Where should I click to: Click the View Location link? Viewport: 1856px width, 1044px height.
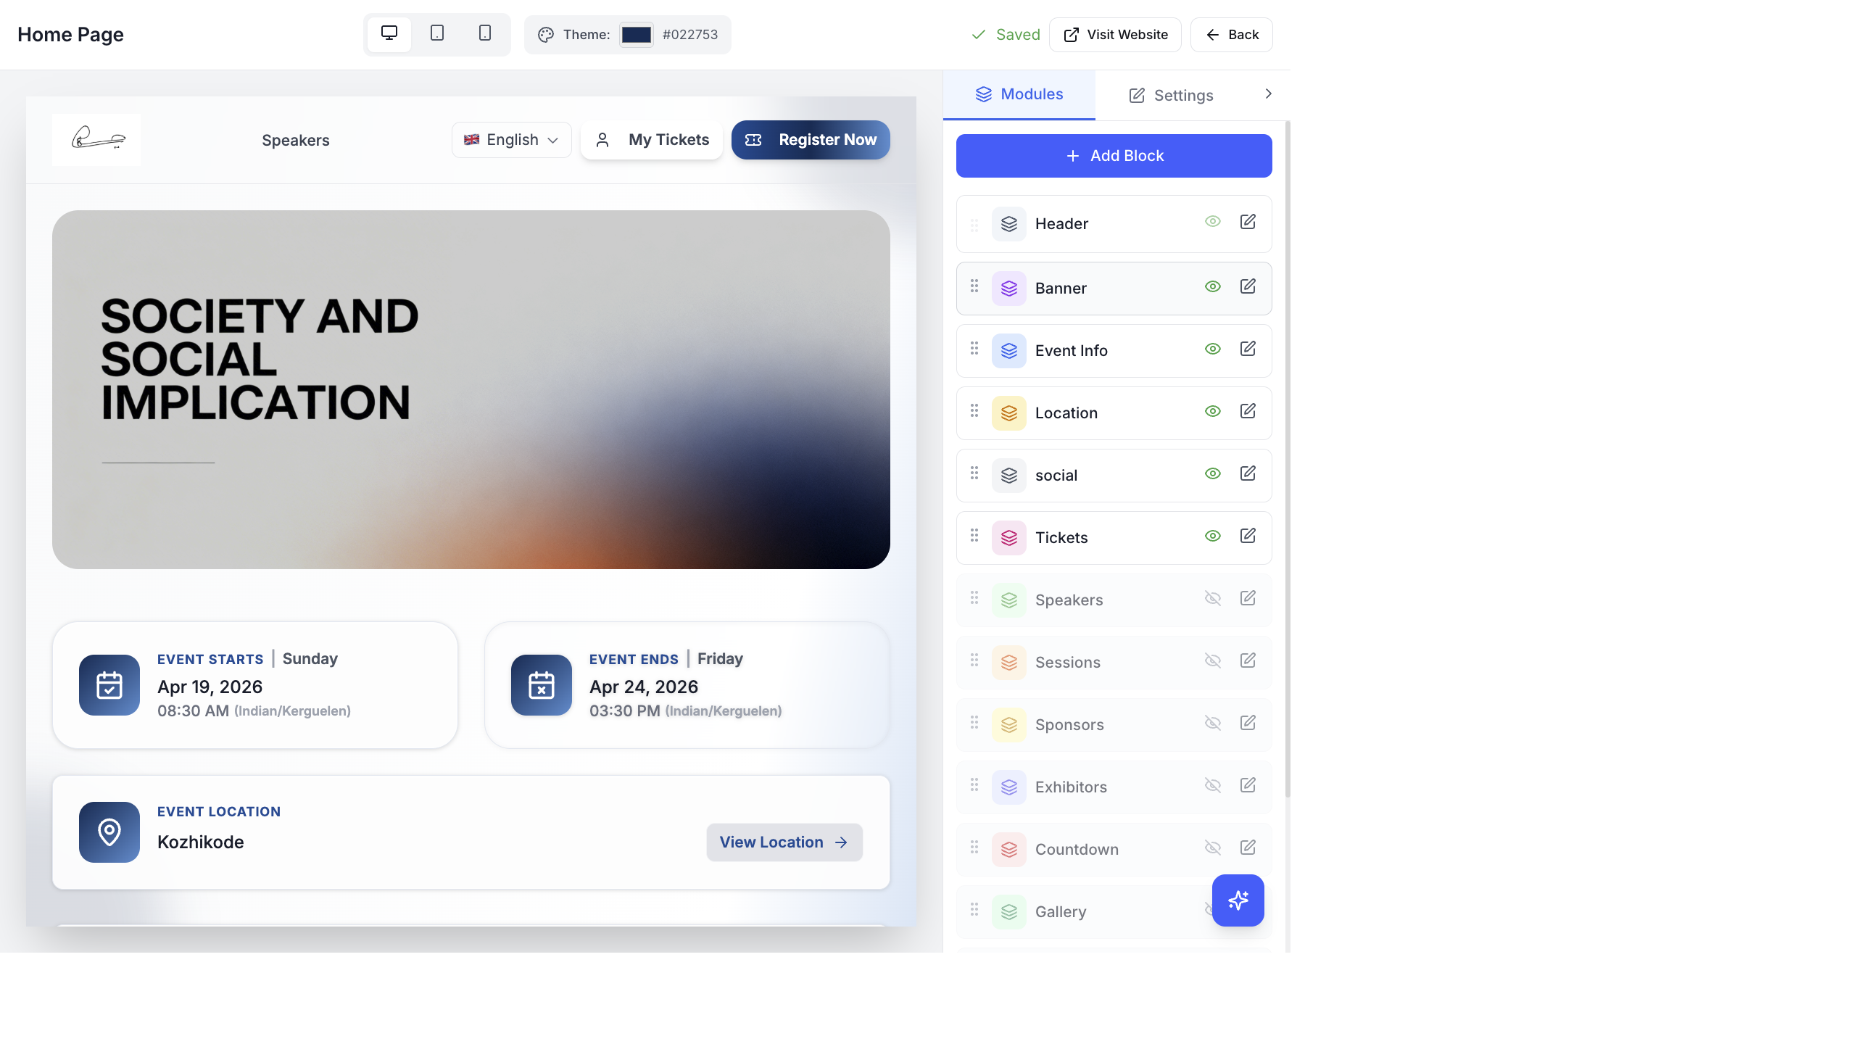pyautogui.click(x=784, y=842)
